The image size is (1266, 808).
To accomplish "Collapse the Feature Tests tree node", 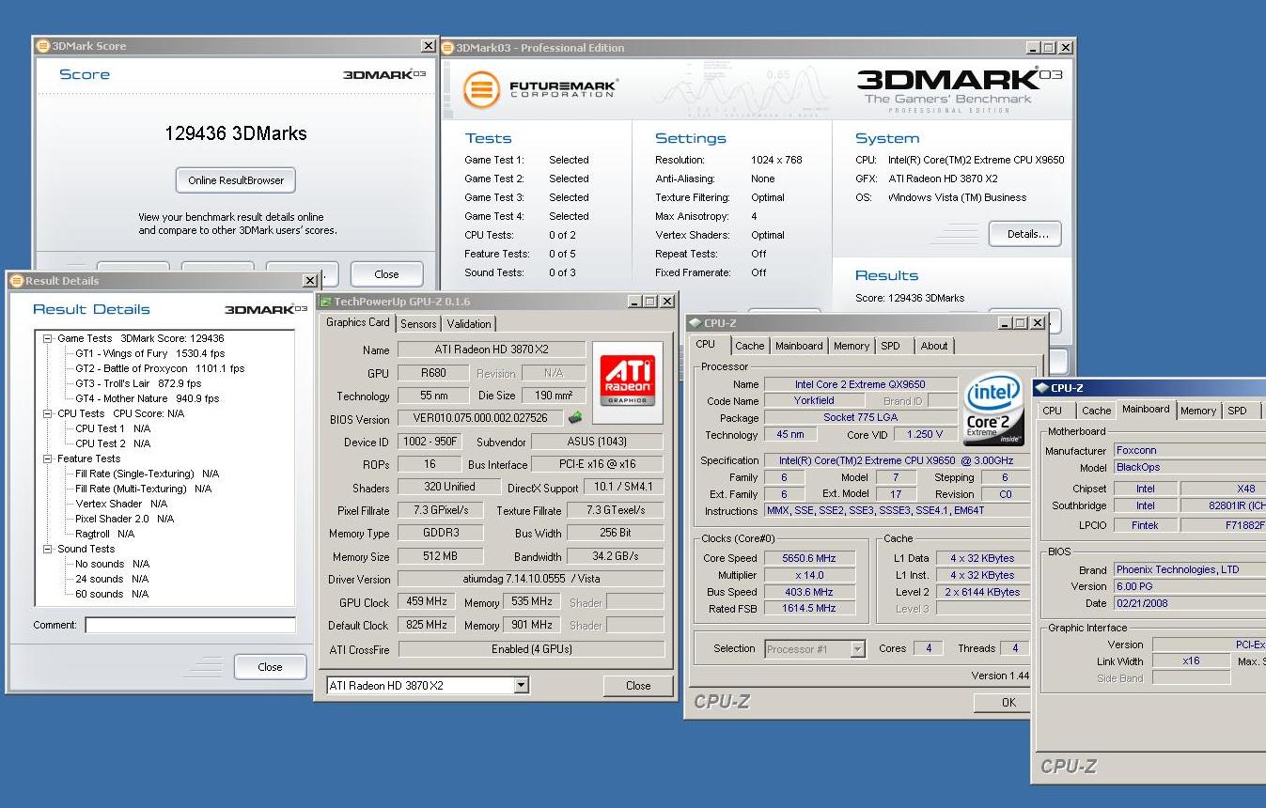I will tap(48, 458).
